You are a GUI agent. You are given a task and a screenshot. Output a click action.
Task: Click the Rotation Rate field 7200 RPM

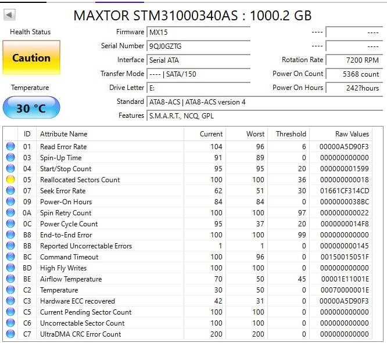click(354, 60)
